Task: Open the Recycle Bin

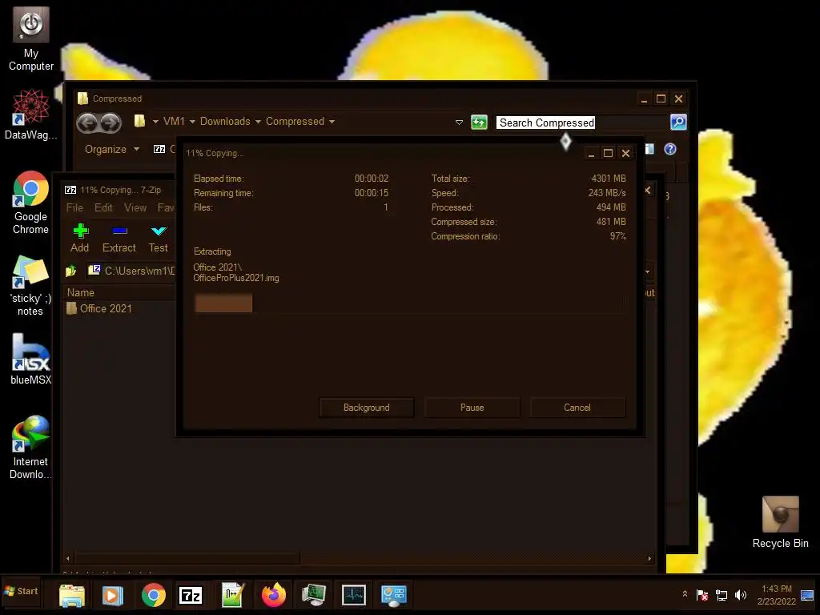Action: [780, 522]
